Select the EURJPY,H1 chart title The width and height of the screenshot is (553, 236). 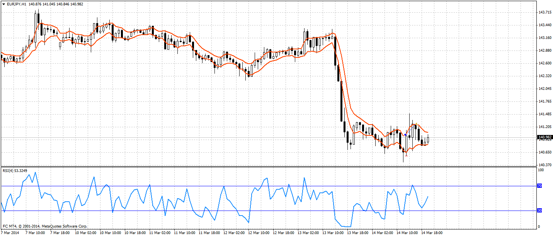16,4
